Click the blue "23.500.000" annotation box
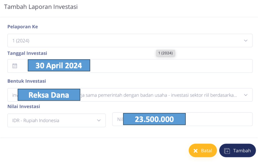 pyautogui.click(x=154, y=119)
